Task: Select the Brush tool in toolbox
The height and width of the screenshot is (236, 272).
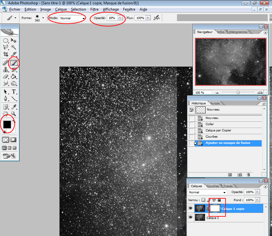Action: [x=13, y=63]
